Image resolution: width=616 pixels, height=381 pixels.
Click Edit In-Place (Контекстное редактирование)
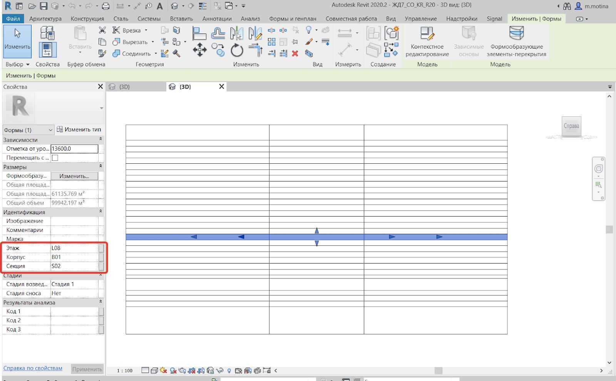coord(427,42)
